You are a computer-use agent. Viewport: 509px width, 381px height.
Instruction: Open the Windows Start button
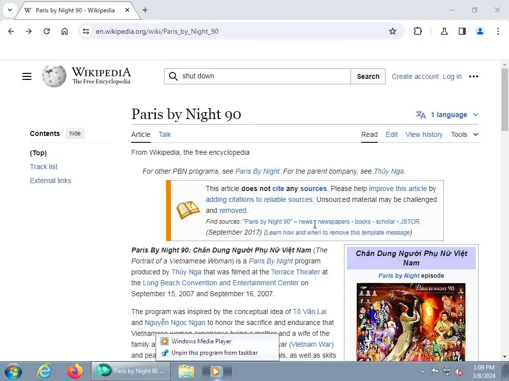(13, 371)
